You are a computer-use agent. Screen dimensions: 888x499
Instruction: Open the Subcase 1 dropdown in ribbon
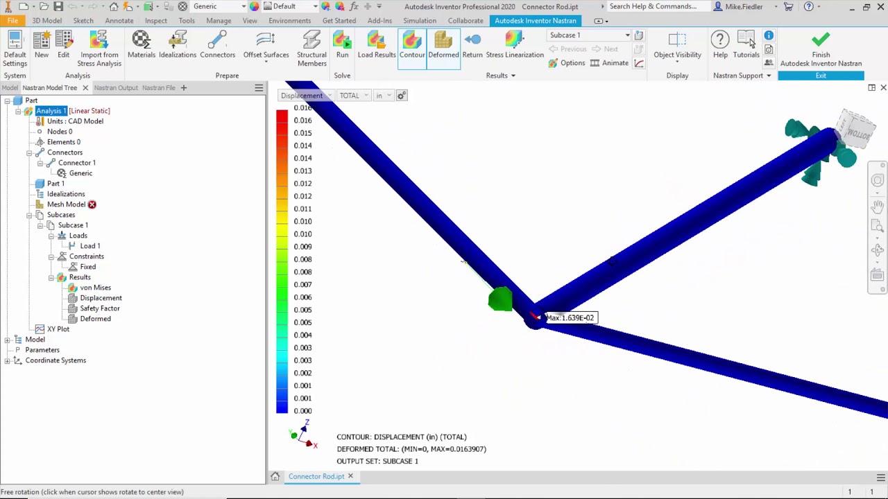click(x=627, y=35)
